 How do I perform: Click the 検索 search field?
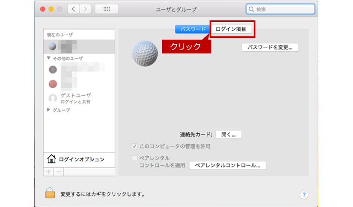(x=280, y=9)
